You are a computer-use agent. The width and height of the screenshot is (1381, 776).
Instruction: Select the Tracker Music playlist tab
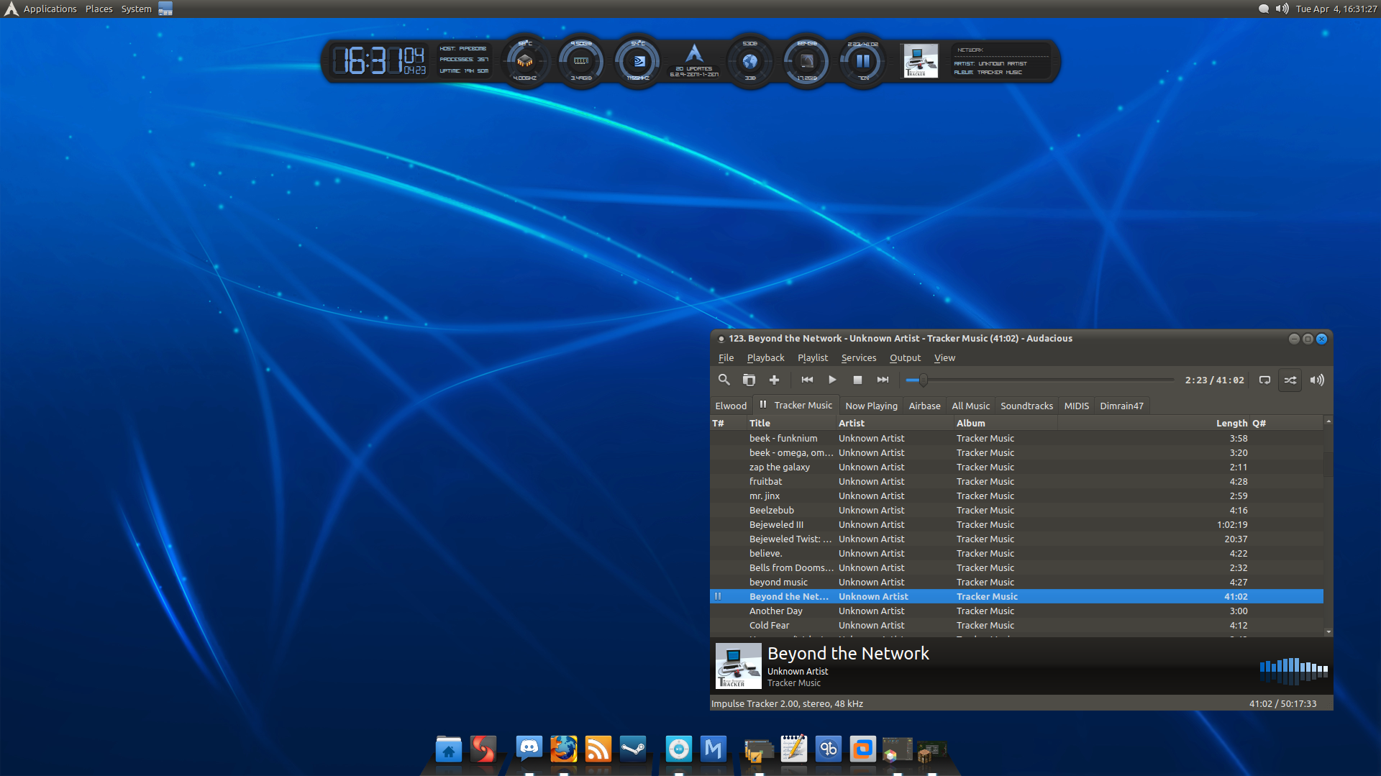tap(796, 405)
